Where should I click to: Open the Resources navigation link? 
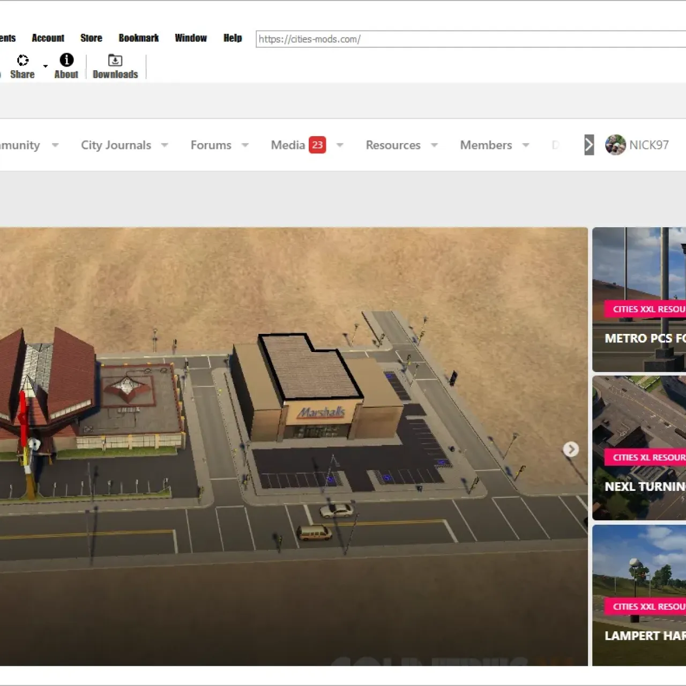(x=393, y=145)
